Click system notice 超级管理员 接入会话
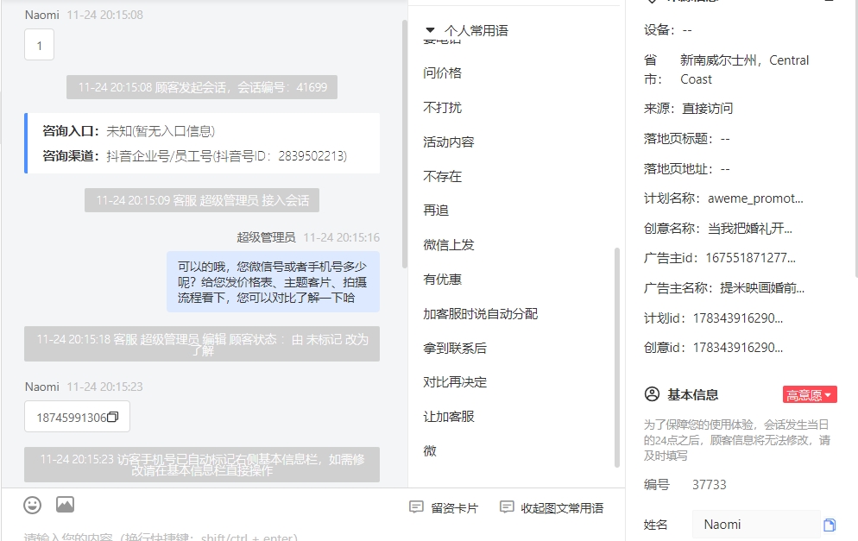This screenshot has width=858, height=541. point(202,200)
